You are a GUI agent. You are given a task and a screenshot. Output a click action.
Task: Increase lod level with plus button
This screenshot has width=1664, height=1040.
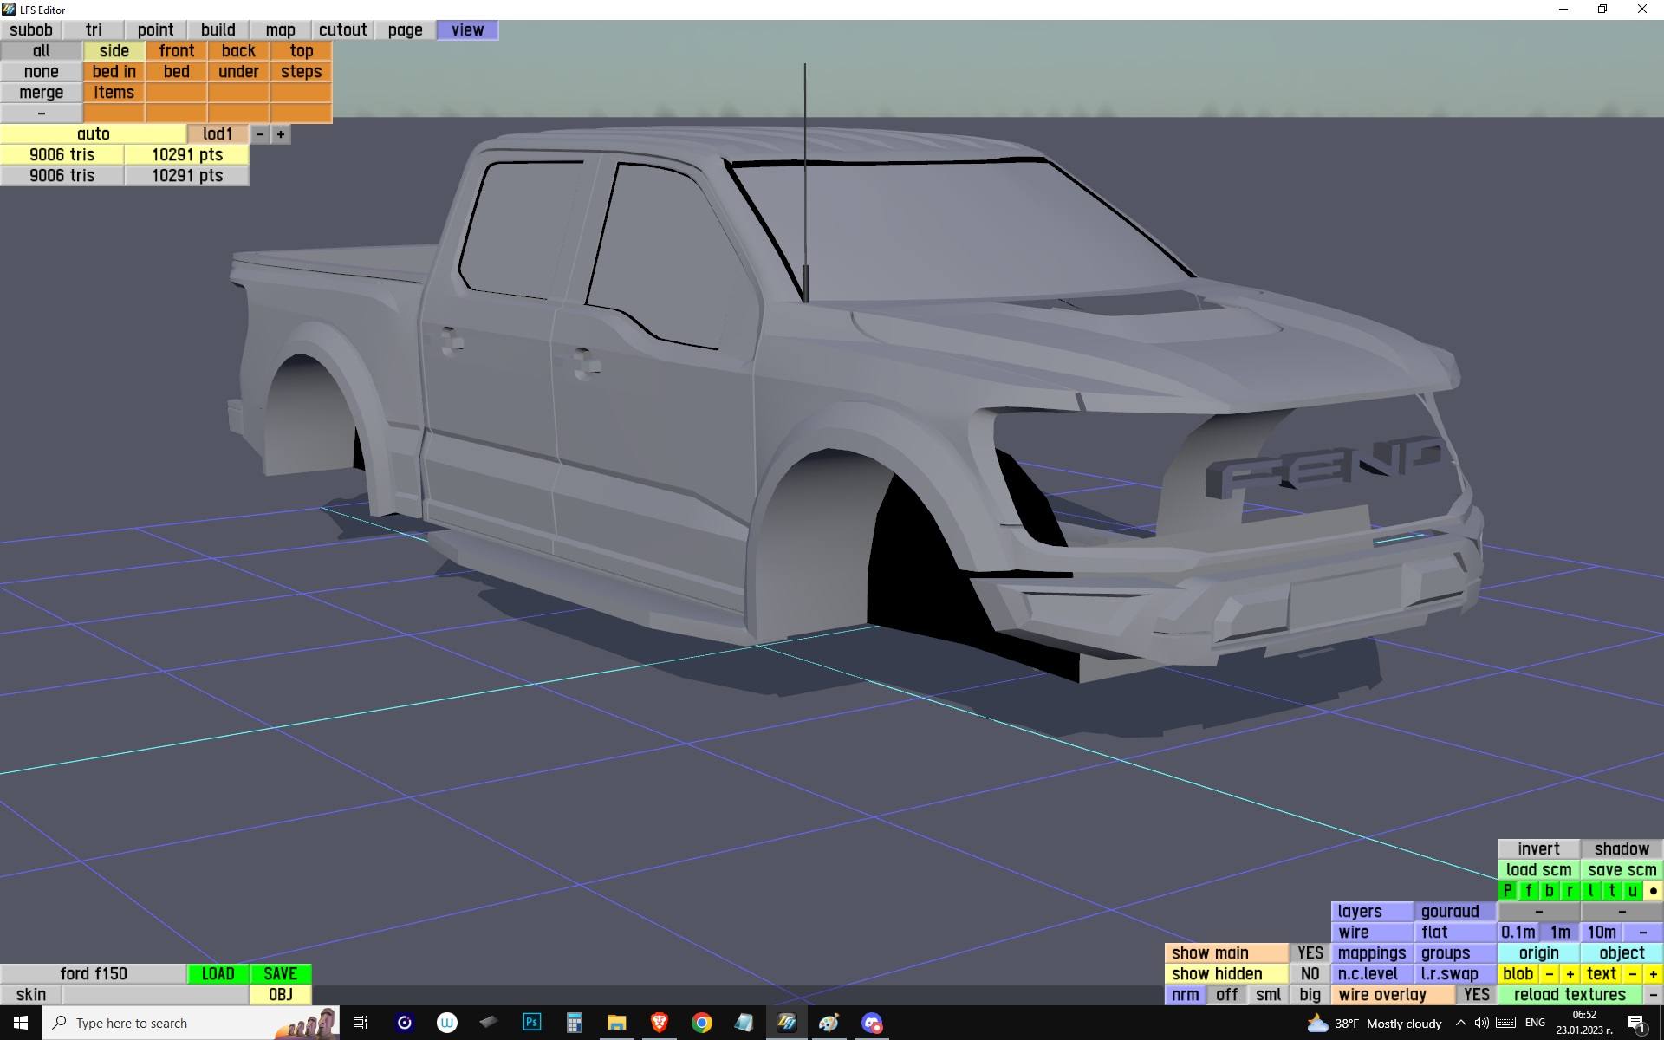pos(280,134)
